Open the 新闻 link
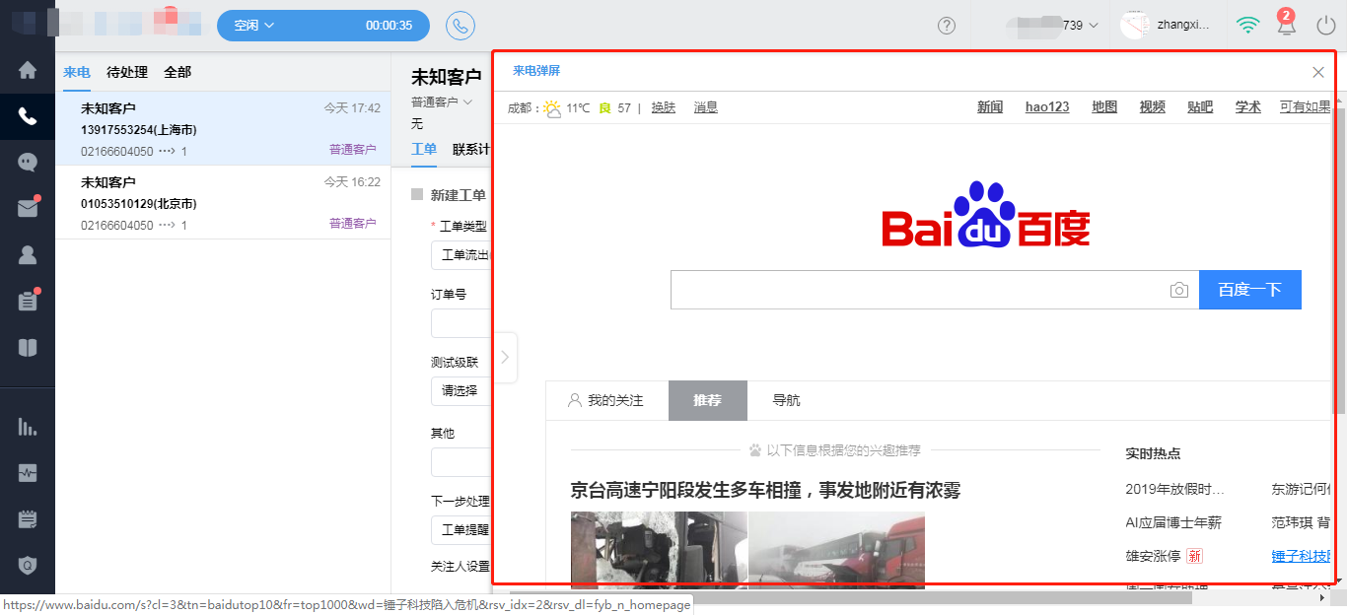This screenshot has height=615, width=1347. [x=990, y=107]
